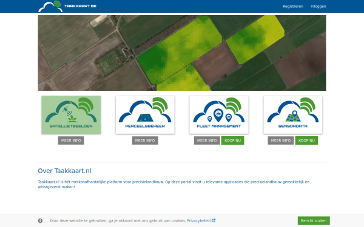Screen dimensions: 364x227
Task: Click Meer Info under Sensordata
Action: (281, 140)
